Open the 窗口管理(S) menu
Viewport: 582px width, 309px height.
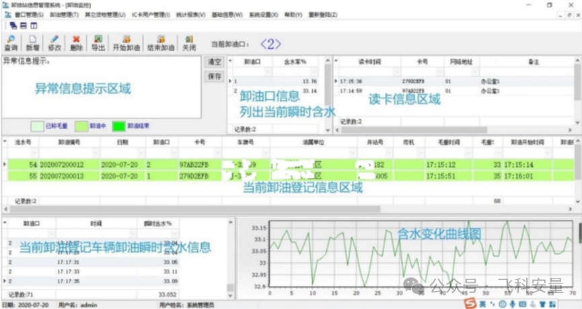click(29, 15)
